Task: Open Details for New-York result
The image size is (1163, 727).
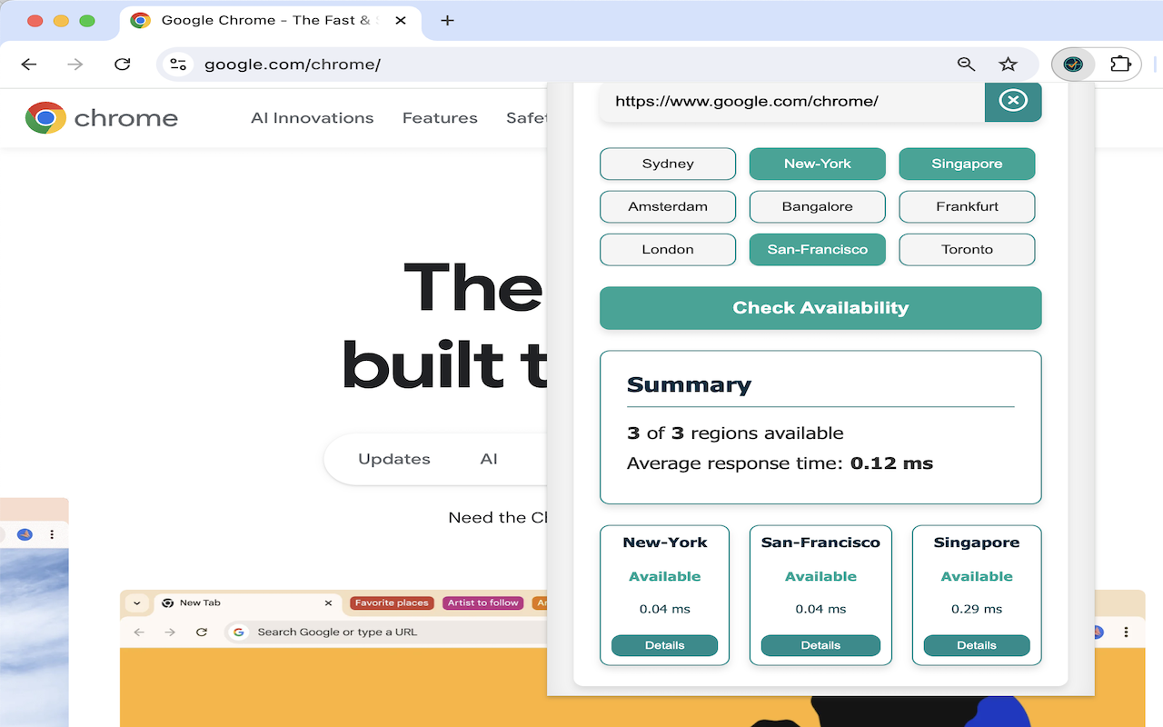Action: click(x=664, y=645)
